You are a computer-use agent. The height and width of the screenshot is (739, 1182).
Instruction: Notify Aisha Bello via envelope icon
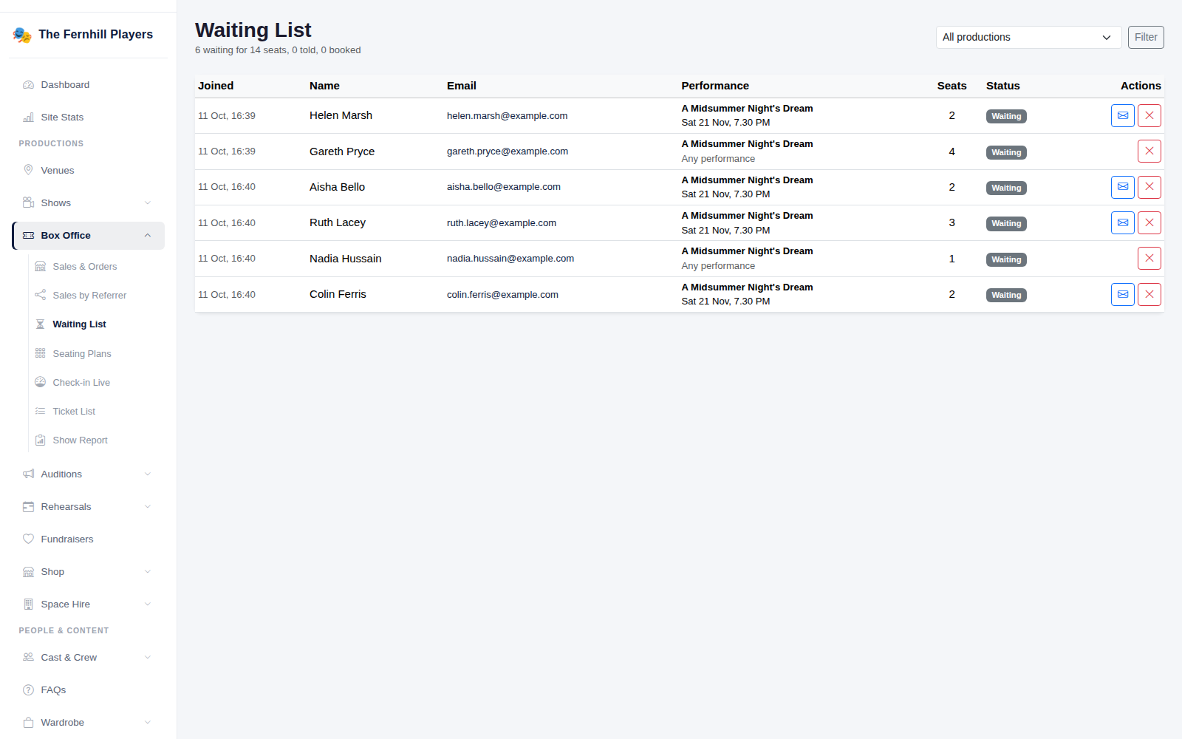point(1122,187)
